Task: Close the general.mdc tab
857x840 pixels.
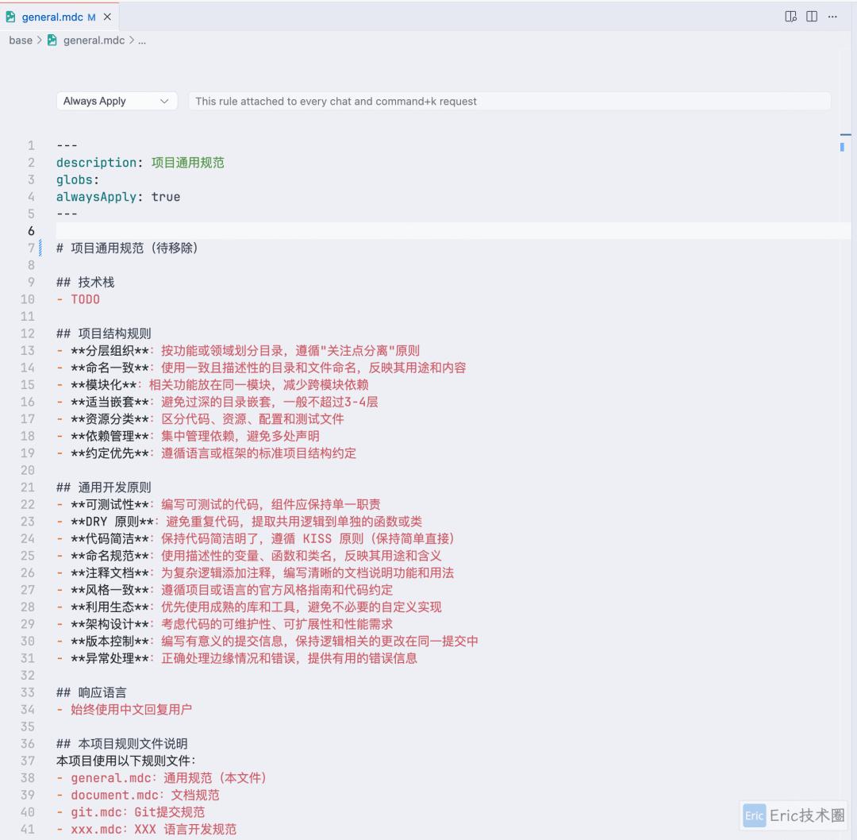Action: 108,17
